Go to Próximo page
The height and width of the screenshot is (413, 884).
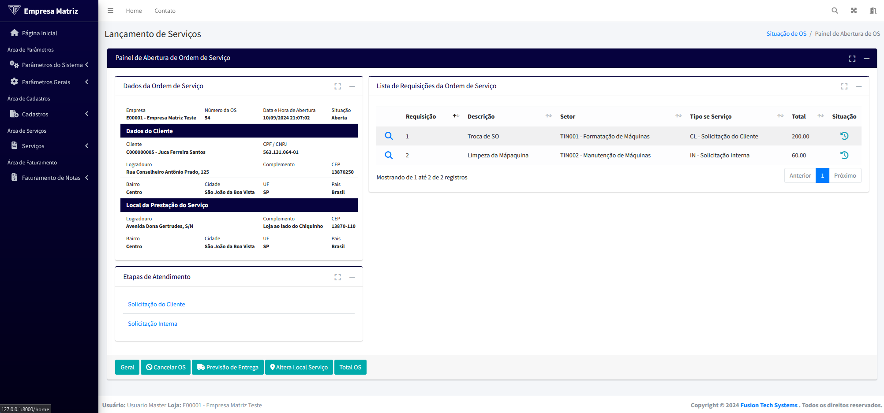point(845,175)
